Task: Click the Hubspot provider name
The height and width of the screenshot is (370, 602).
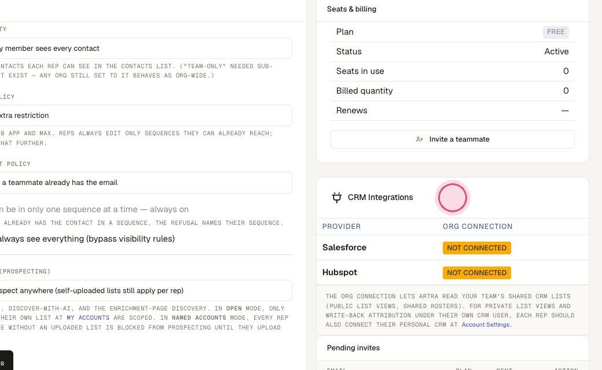Action: (x=340, y=272)
